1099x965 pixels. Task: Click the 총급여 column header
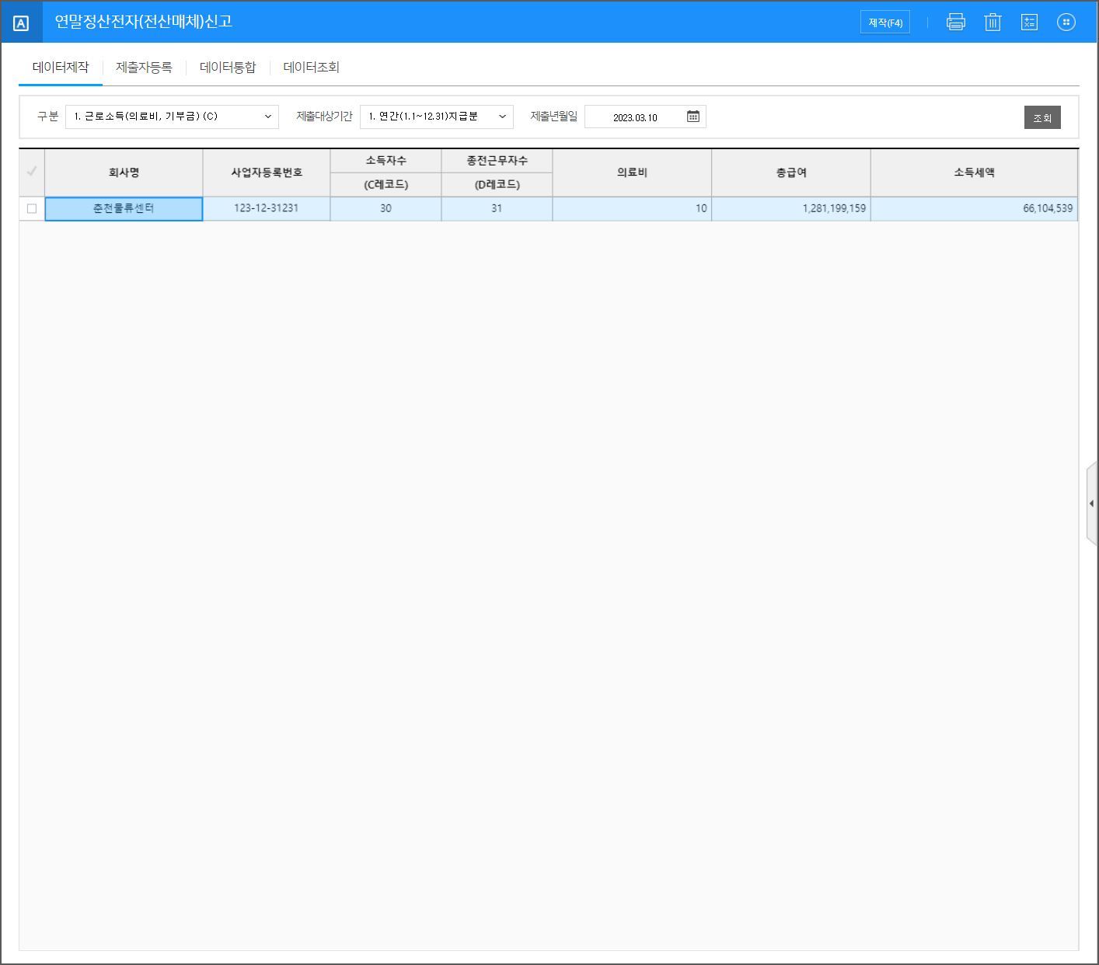(790, 172)
